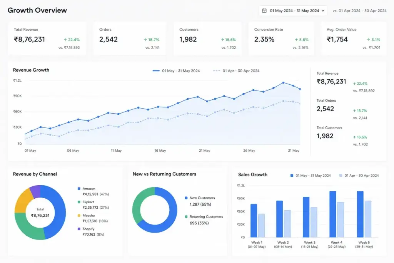This screenshot has height=263, width=394.
Task: Toggle Sales Growth 01 May - 31 May legend
Action: coord(311,176)
